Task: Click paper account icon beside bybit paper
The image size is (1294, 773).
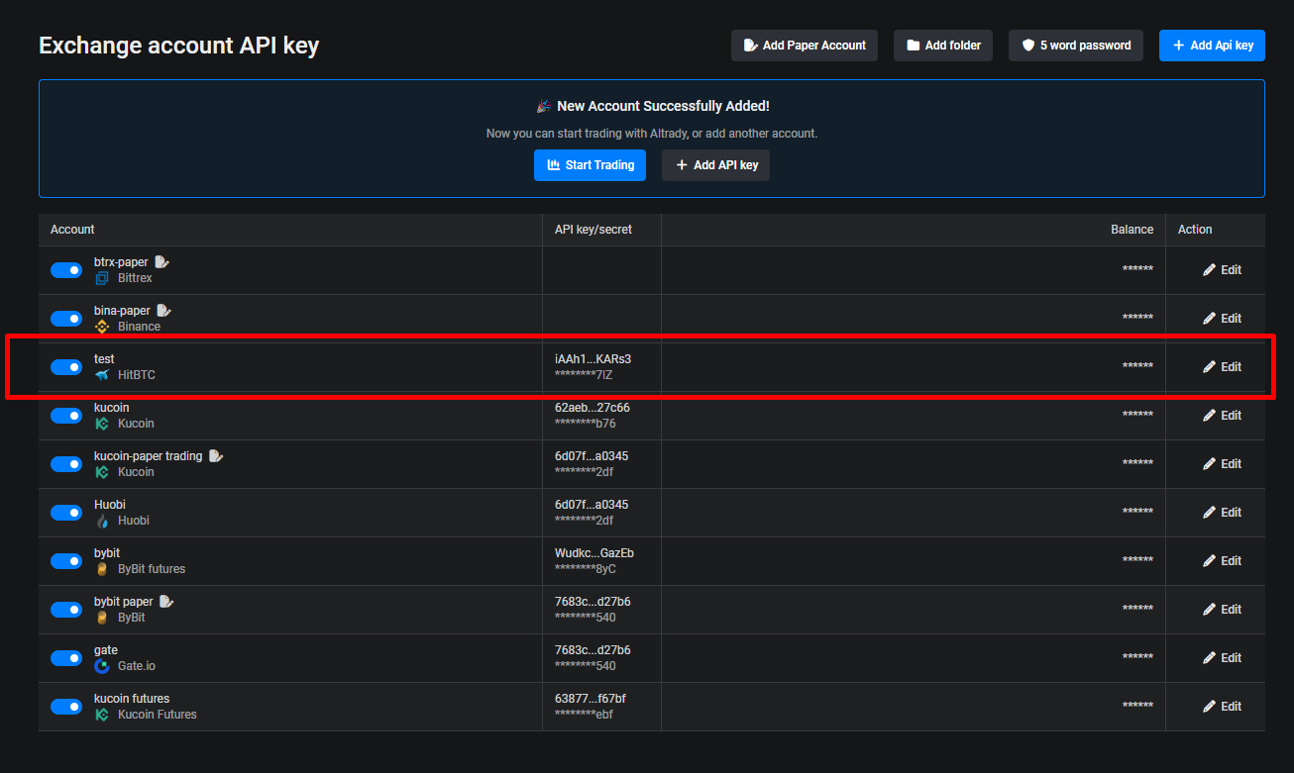Action: (x=166, y=602)
